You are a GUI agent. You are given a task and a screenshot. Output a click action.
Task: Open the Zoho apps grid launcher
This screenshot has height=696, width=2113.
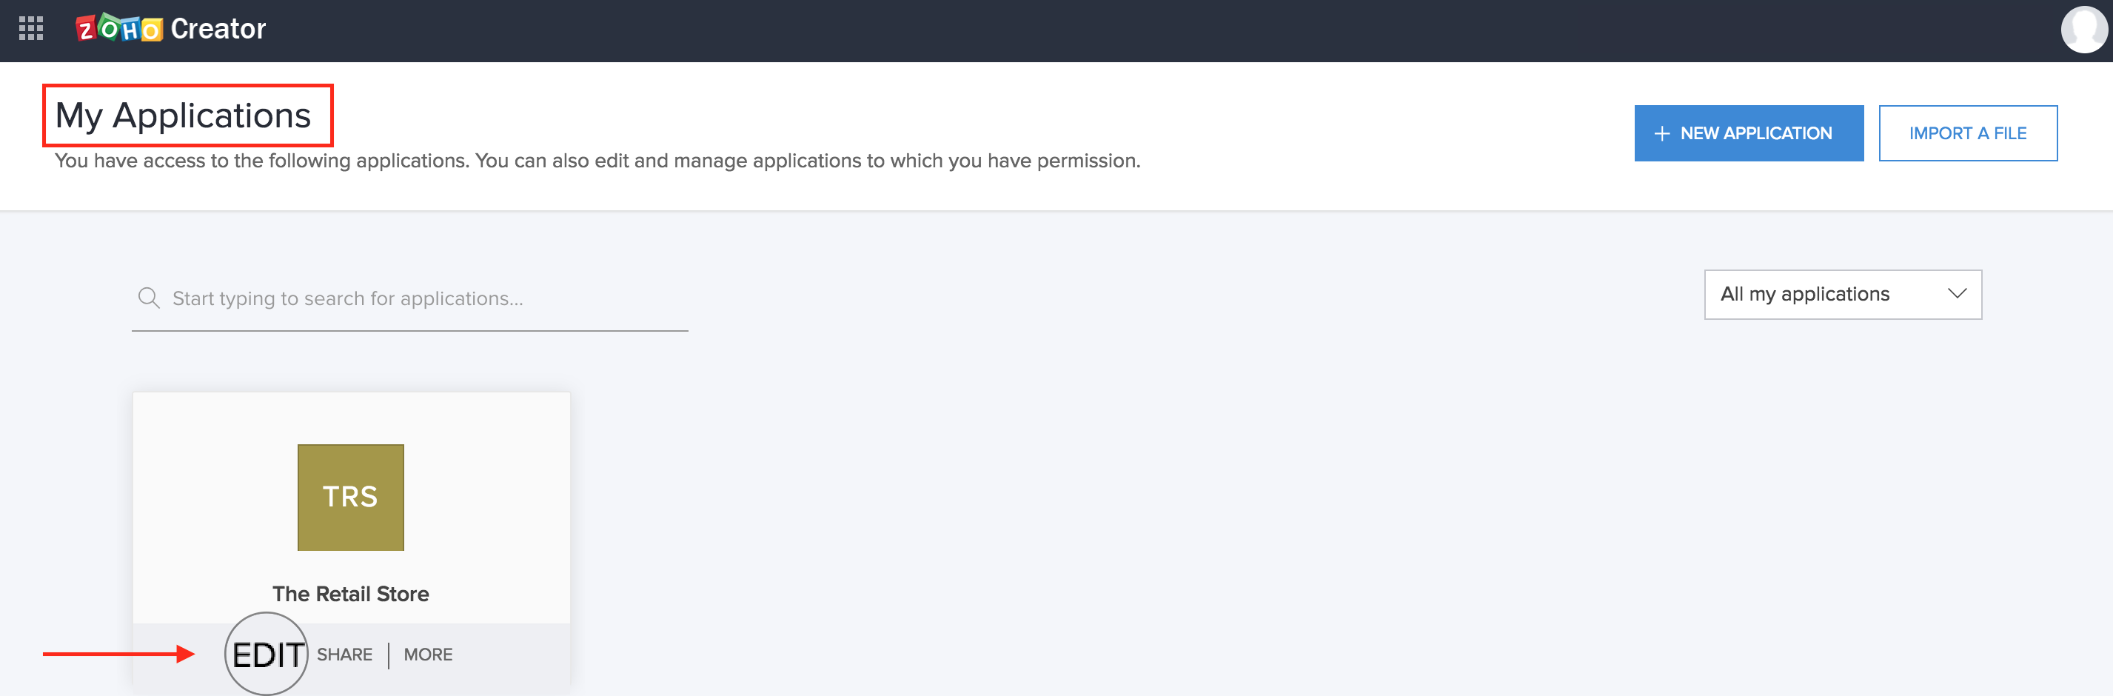[31, 29]
